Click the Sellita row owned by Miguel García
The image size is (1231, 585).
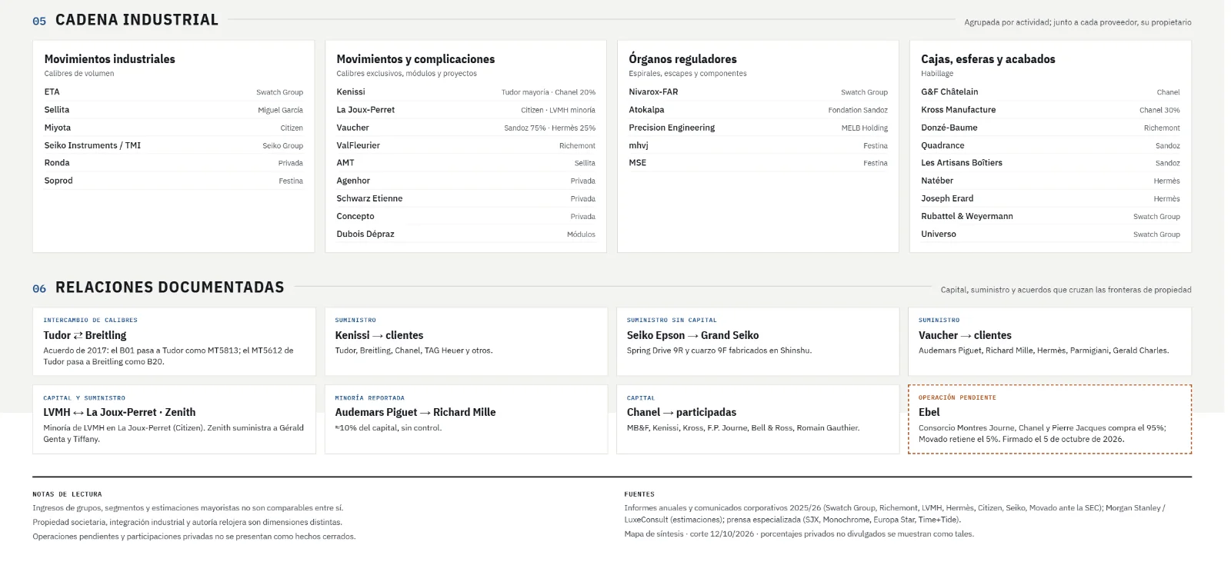coord(173,110)
